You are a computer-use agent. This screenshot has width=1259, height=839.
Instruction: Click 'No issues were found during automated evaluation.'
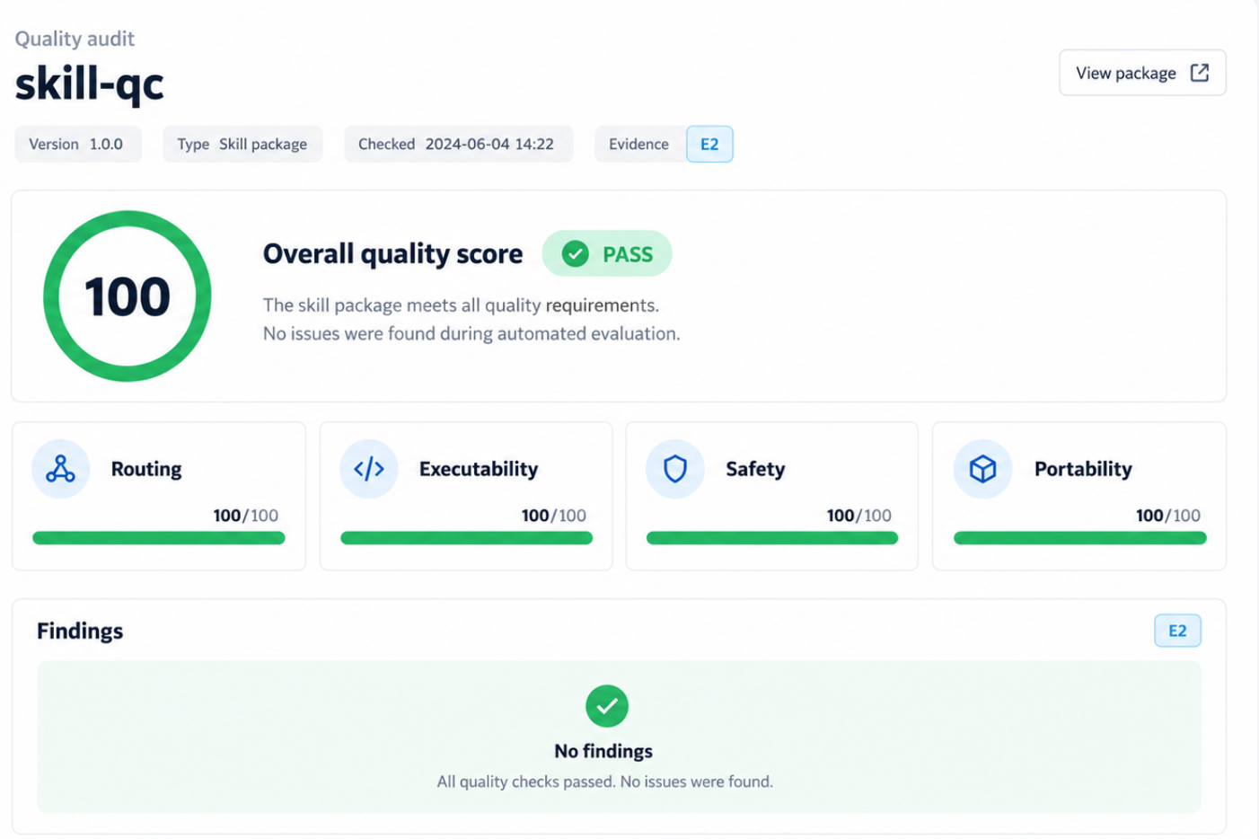471,333
